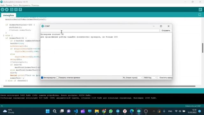Click the sync/update tray icon

pos(159,111)
